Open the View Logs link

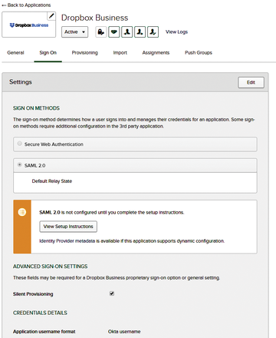176,32
